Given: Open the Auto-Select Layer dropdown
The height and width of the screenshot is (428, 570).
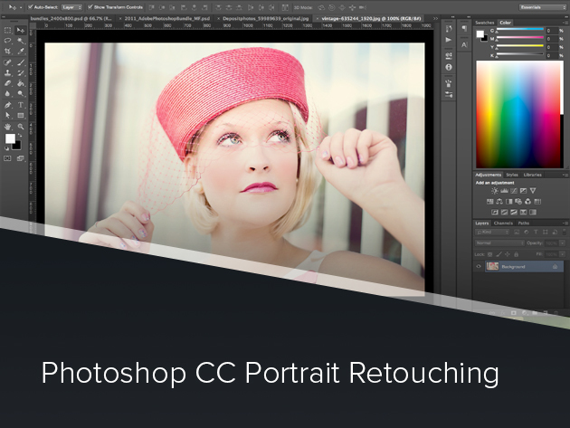Looking at the screenshot, I should [71, 7].
